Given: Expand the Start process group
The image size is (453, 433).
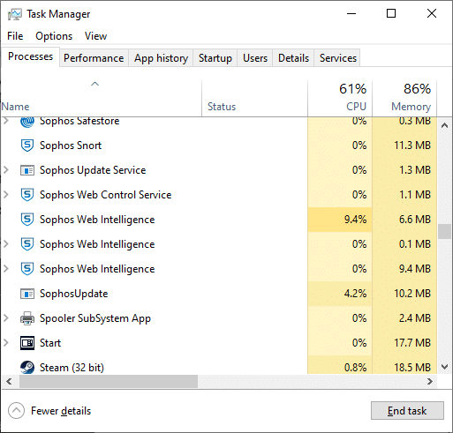Looking at the screenshot, I should [x=6, y=343].
